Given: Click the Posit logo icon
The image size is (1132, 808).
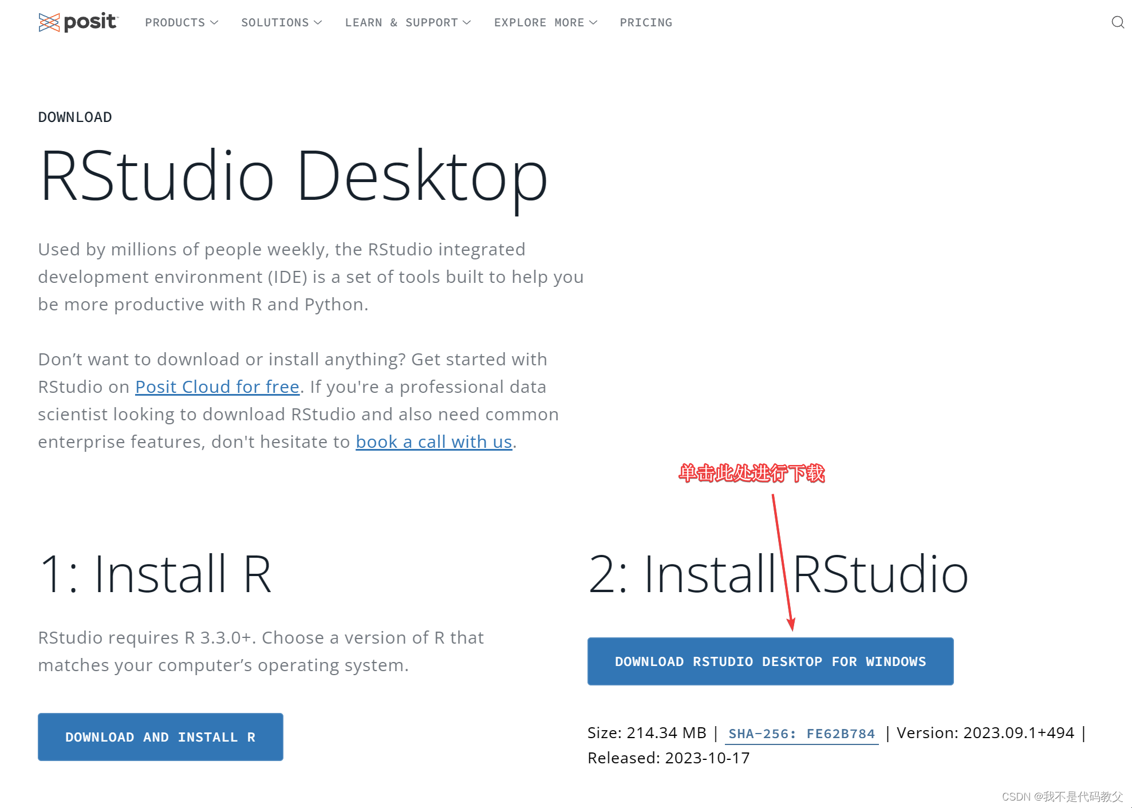Looking at the screenshot, I should pos(49,22).
